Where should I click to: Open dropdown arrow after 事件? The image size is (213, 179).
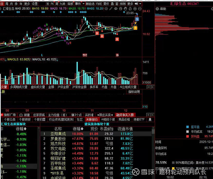[84, 4]
